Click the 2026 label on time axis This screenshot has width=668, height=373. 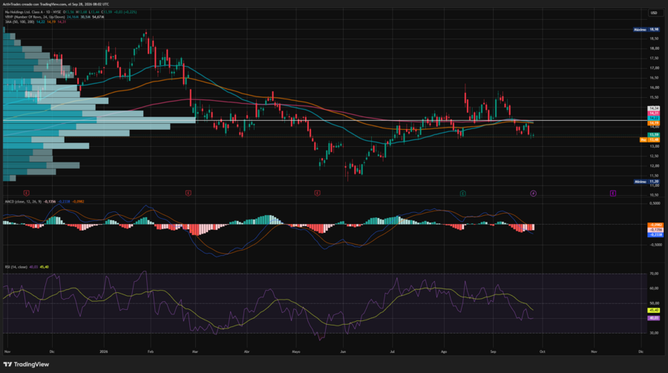pos(103,351)
